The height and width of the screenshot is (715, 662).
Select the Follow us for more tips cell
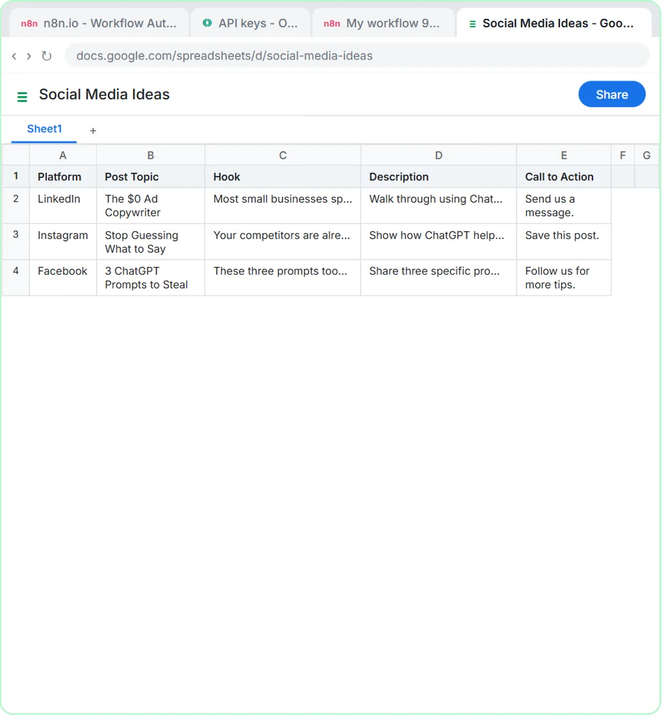[x=564, y=278]
